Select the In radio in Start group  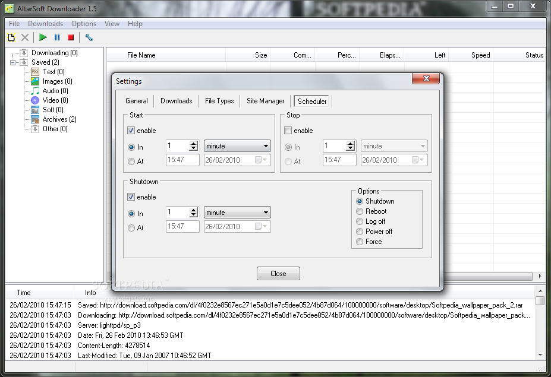click(131, 147)
